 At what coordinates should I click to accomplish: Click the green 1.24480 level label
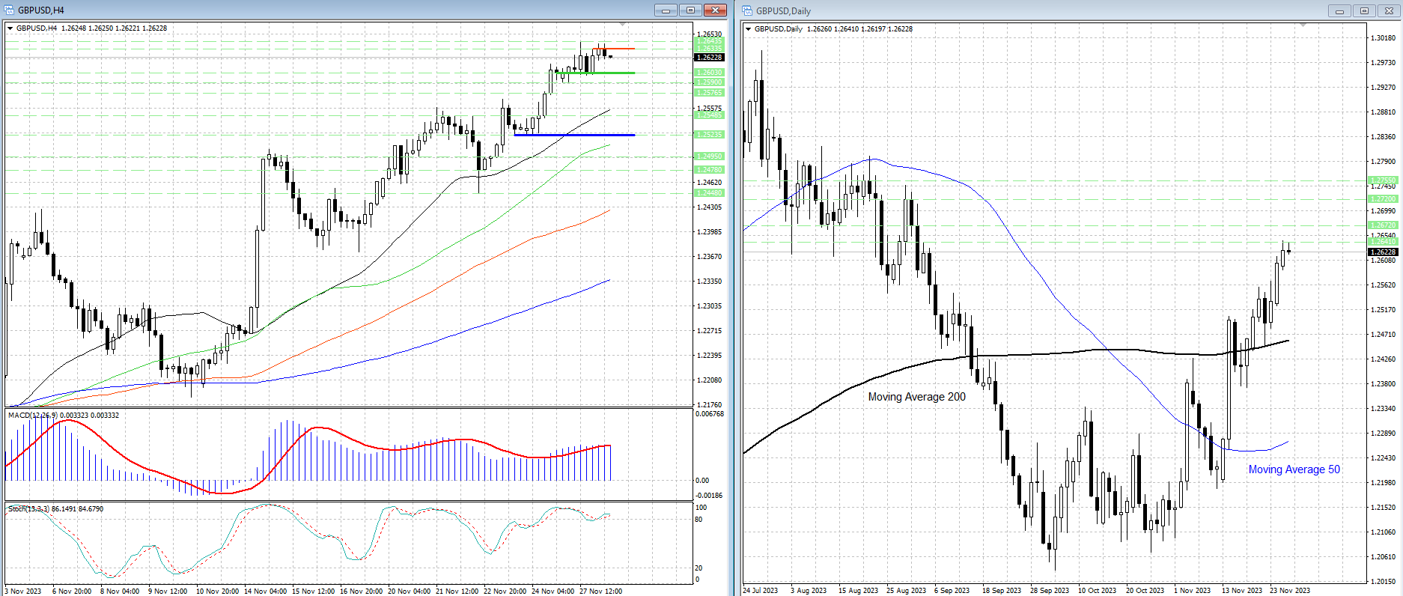coord(709,193)
